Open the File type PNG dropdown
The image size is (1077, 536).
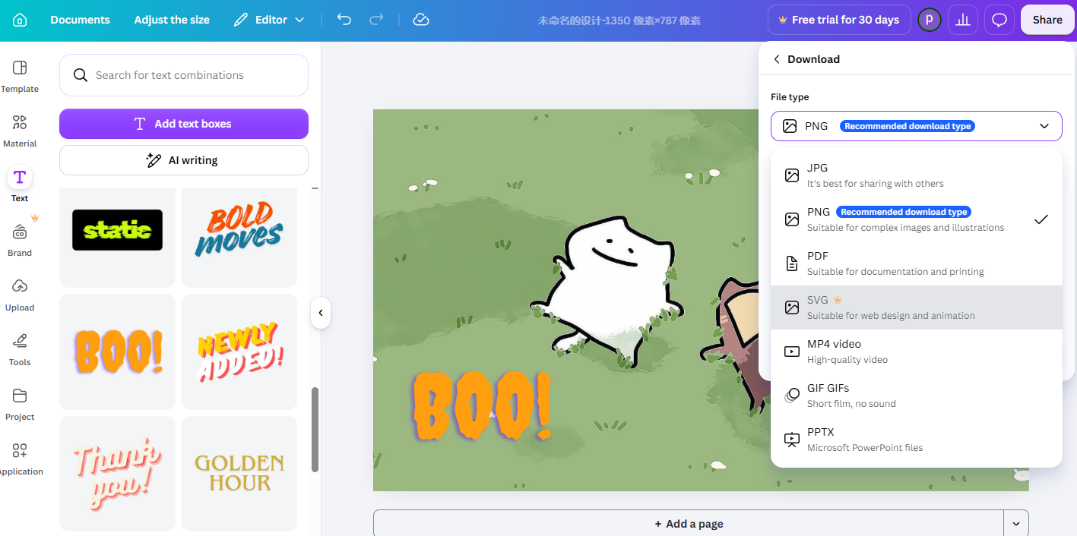coord(916,126)
